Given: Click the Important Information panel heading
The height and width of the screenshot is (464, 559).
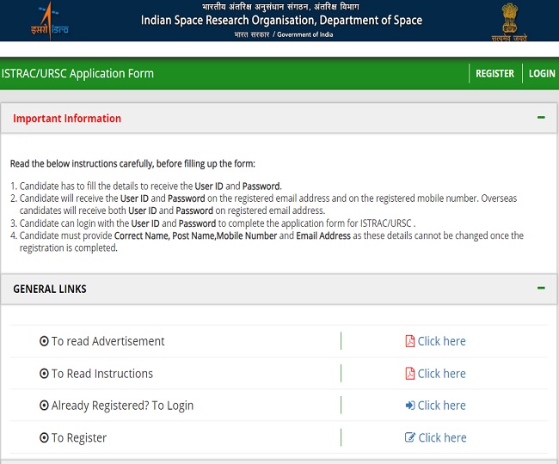Looking at the screenshot, I should pyautogui.click(x=67, y=119).
